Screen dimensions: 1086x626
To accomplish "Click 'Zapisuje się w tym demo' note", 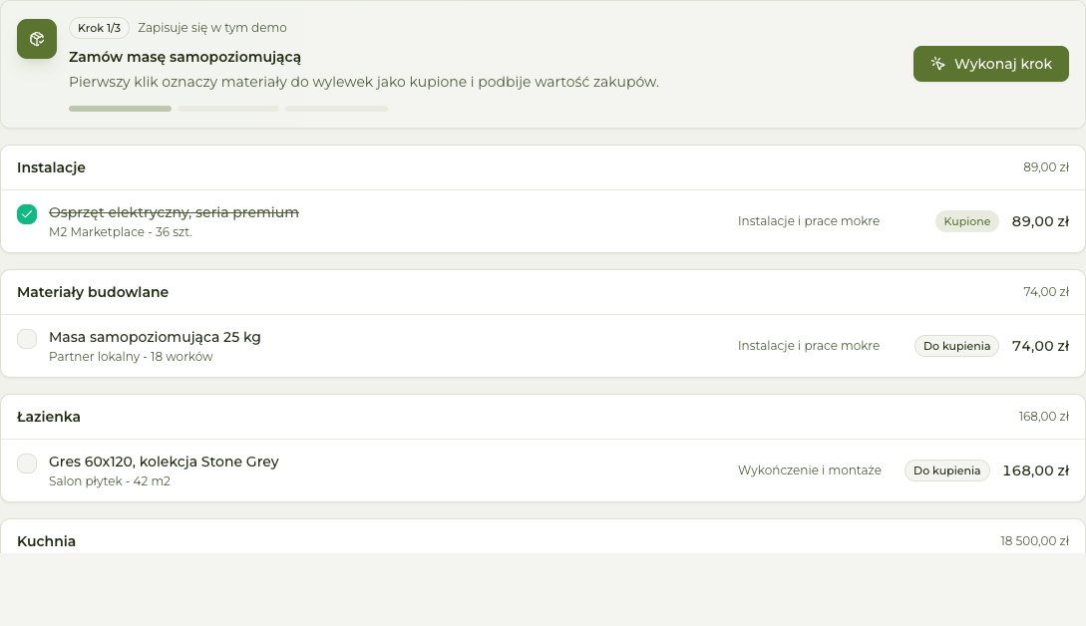I will [212, 28].
